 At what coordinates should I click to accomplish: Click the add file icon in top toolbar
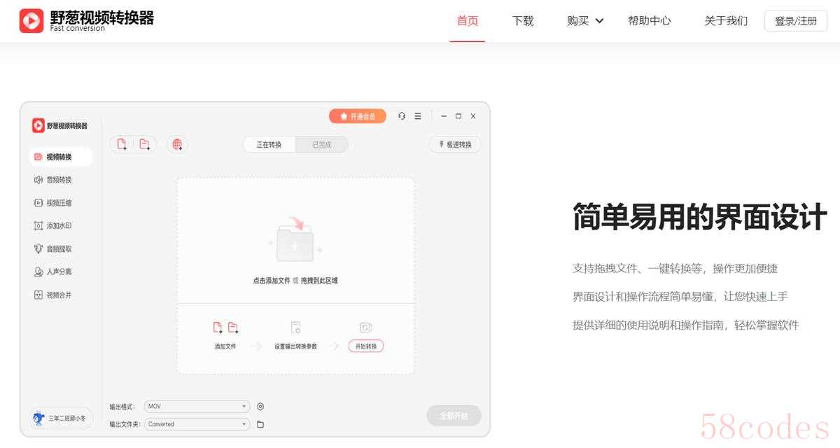122,144
